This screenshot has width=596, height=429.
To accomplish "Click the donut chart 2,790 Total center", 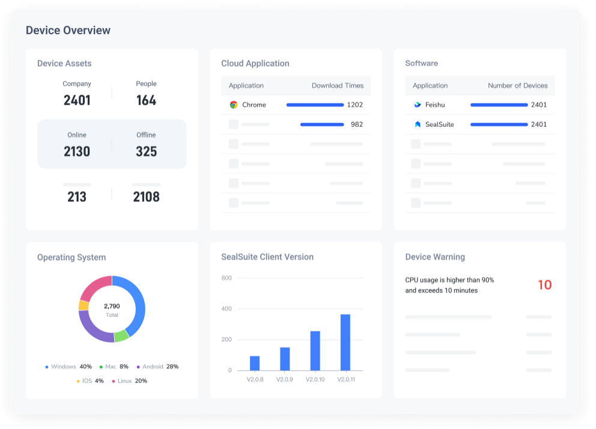I will click(112, 309).
